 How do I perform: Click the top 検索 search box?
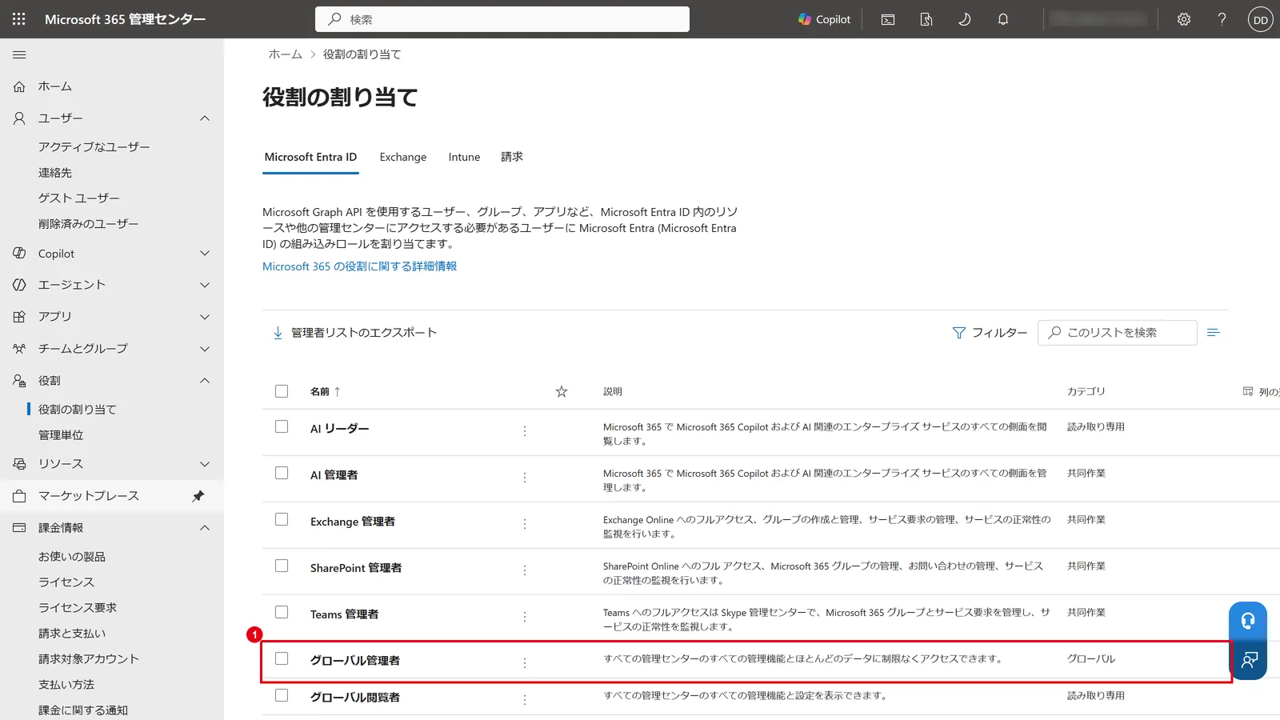click(502, 19)
